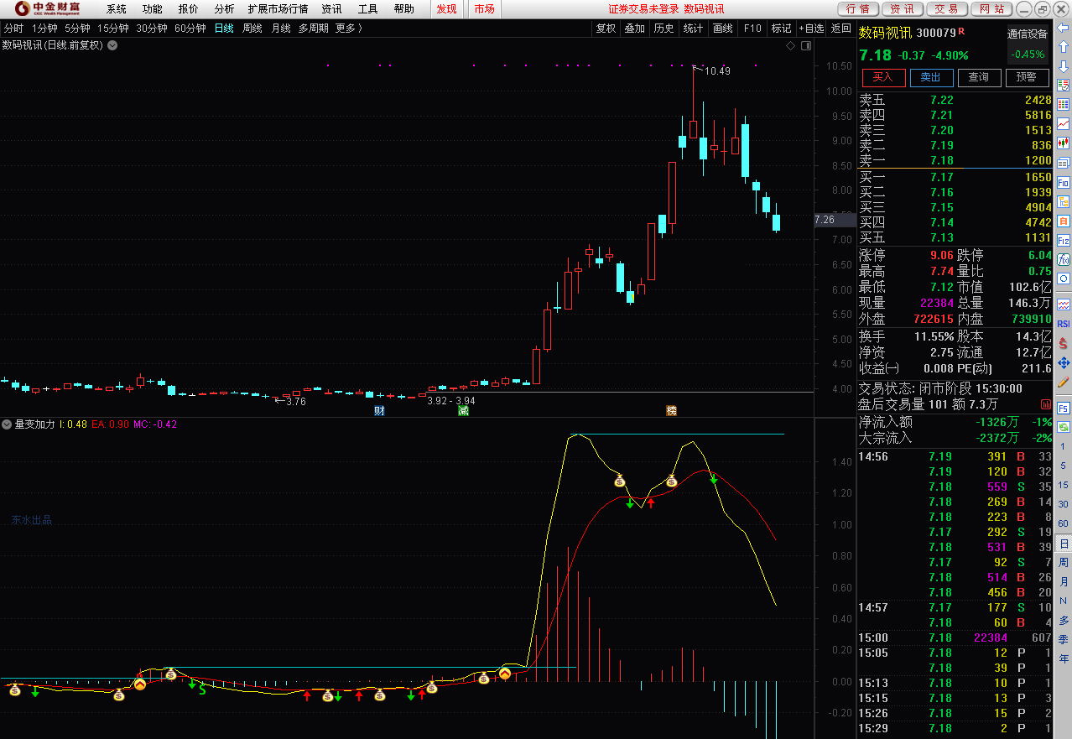
Task: Click the 画线 draw line button
Action: pos(722,28)
